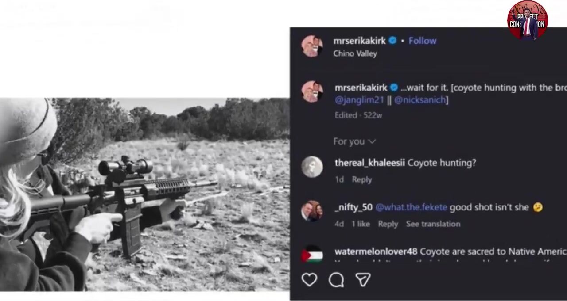Open the Chino Valley location link
Viewport: 567px width, 301px height.
pos(355,53)
